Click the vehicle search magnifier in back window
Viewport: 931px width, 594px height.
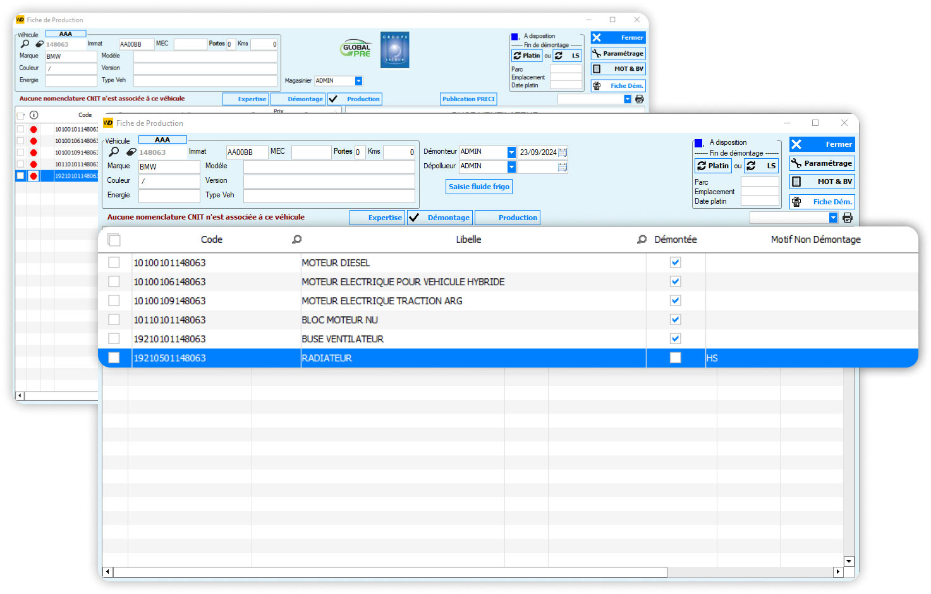(25, 44)
